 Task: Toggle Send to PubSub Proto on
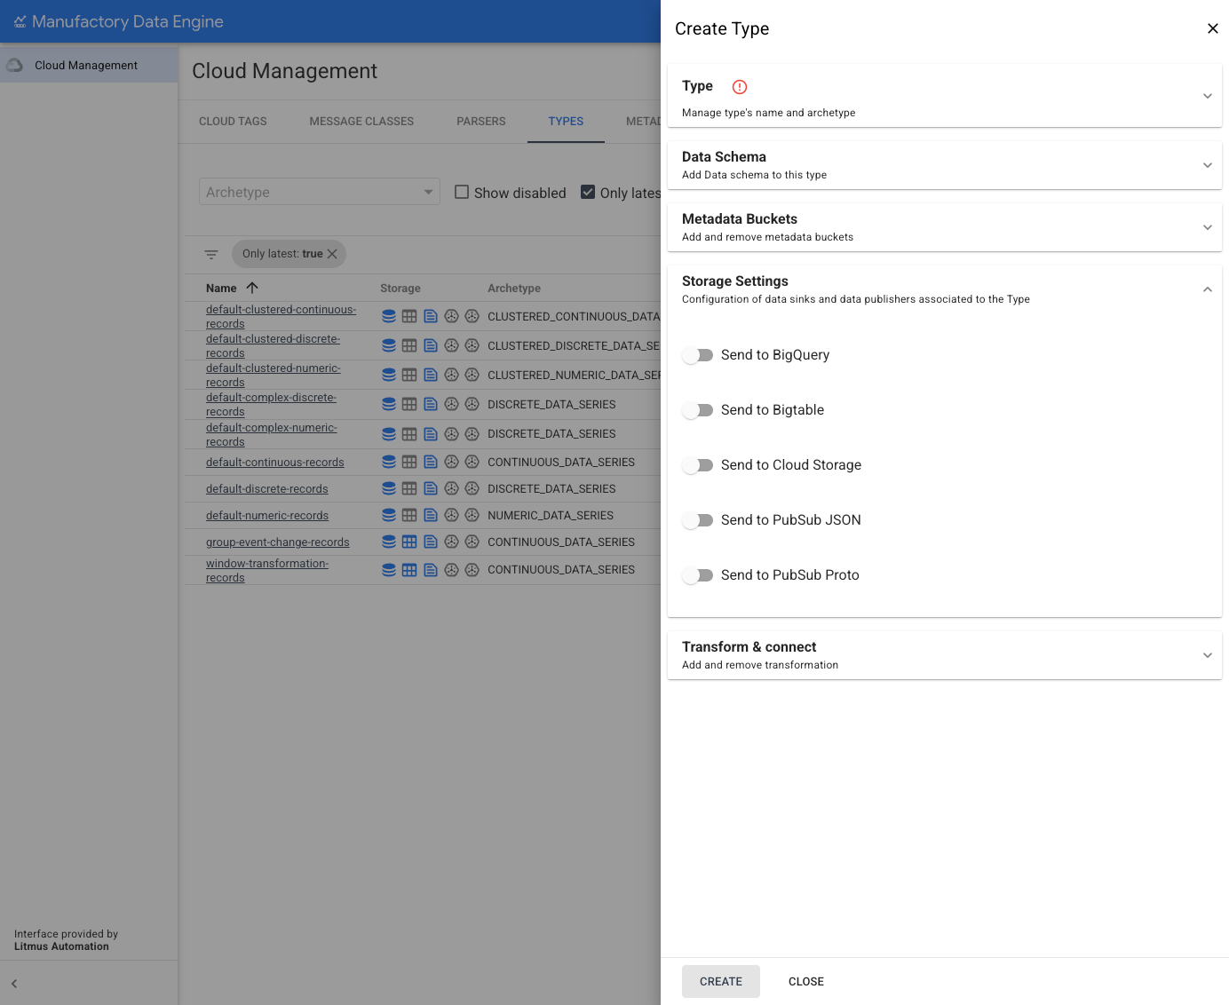pyautogui.click(x=698, y=575)
